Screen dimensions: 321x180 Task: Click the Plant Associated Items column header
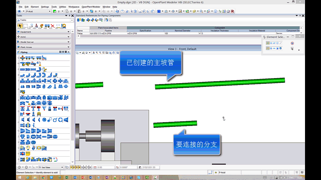(x=108, y=28)
